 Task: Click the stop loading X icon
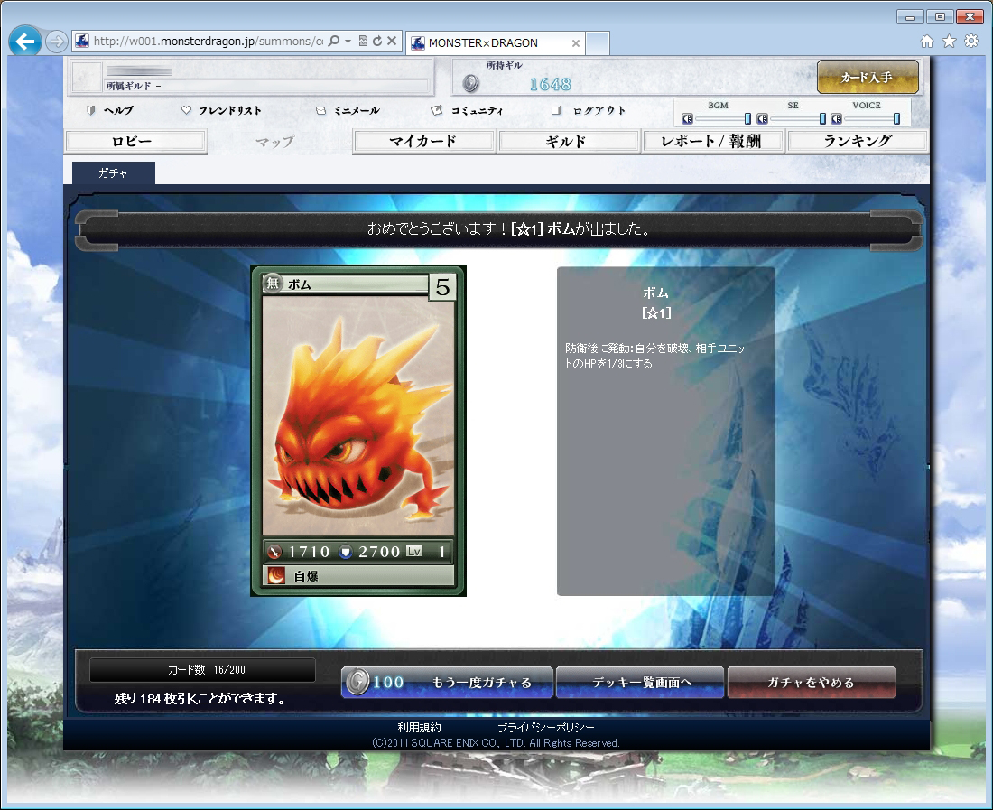pos(392,41)
